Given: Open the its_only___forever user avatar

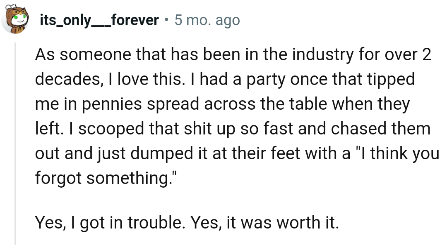Looking at the screenshot, I should (x=17, y=19).
